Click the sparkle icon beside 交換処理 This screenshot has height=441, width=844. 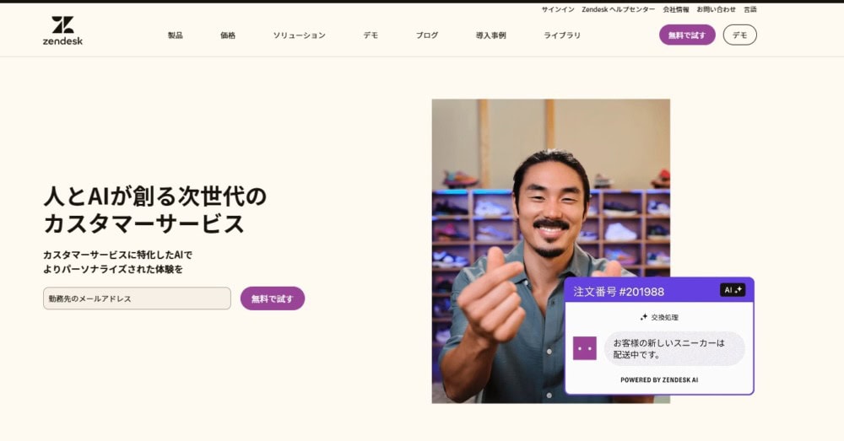click(643, 317)
